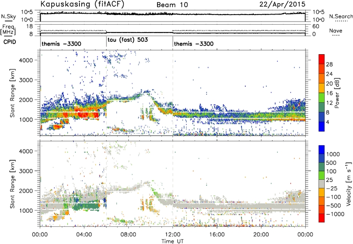Click the '04:00' time axis label
The height and width of the screenshot is (244, 353).
84,235
